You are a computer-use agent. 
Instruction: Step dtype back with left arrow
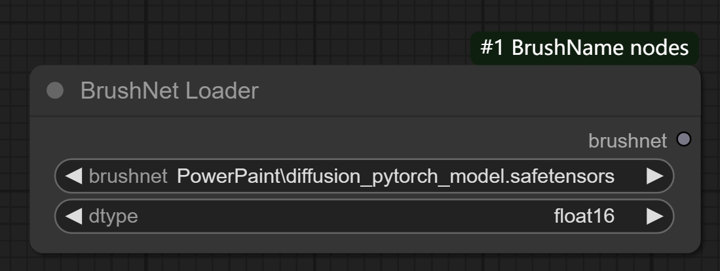coord(74,216)
